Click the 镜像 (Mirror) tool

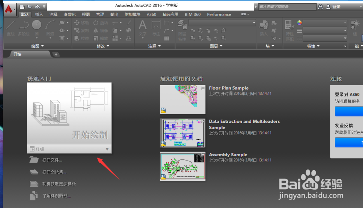click(101, 30)
